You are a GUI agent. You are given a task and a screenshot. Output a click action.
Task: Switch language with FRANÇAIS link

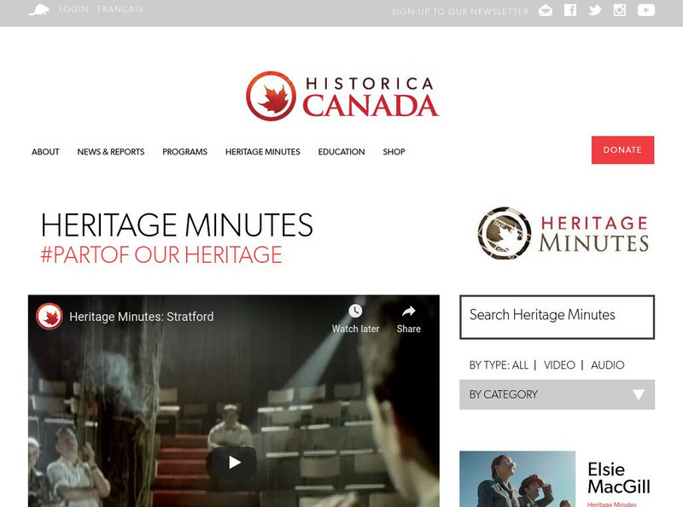pyautogui.click(x=120, y=9)
